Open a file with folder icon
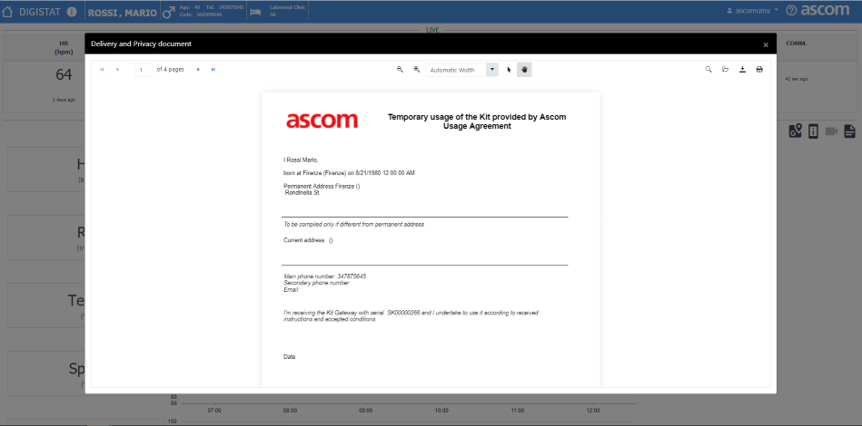This screenshot has height=426, width=862. tap(725, 70)
